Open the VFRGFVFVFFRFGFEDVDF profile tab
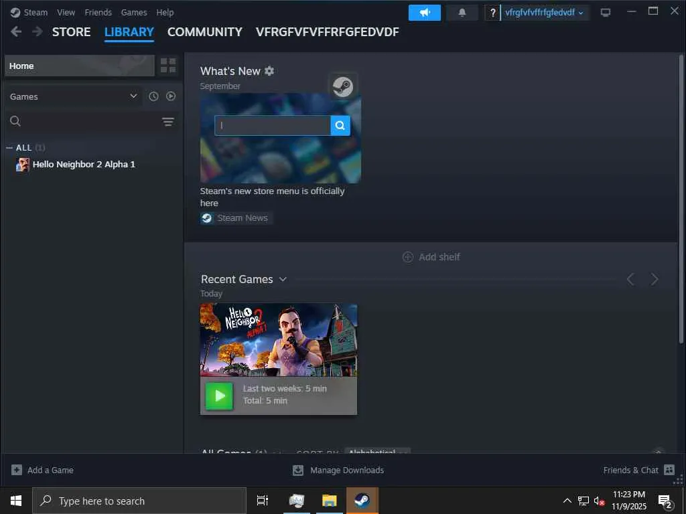 click(327, 32)
